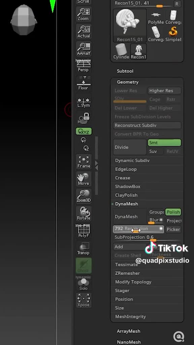194x345 pixels.
Task: Select the large Recon15_01 tool thumbnail
Action: point(130,26)
